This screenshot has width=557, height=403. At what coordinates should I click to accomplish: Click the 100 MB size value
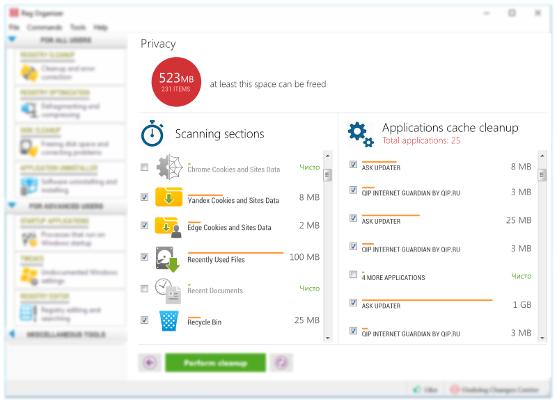tap(304, 257)
